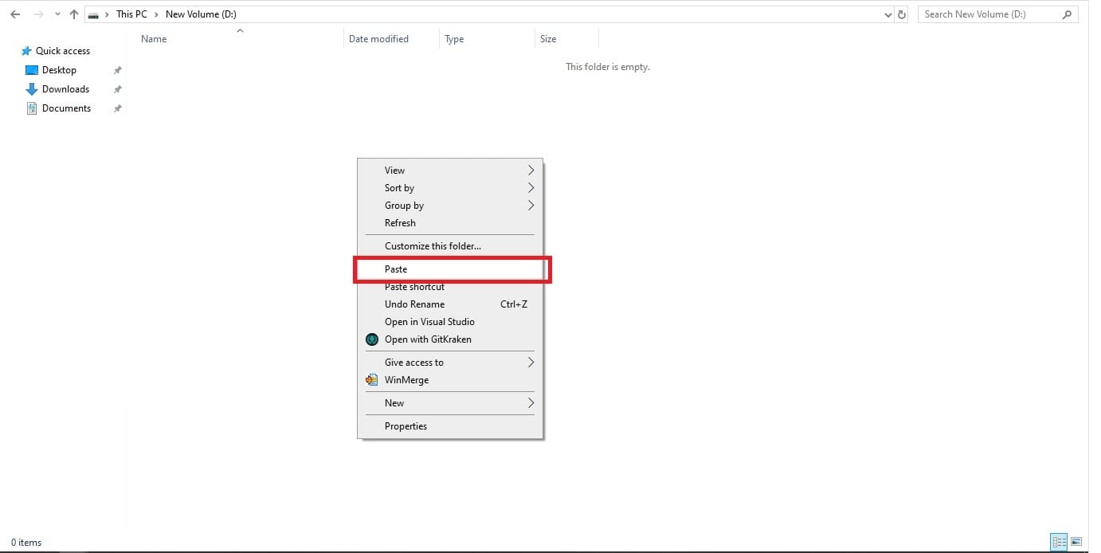
Task: Refresh the address bar location
Action: pyautogui.click(x=902, y=14)
